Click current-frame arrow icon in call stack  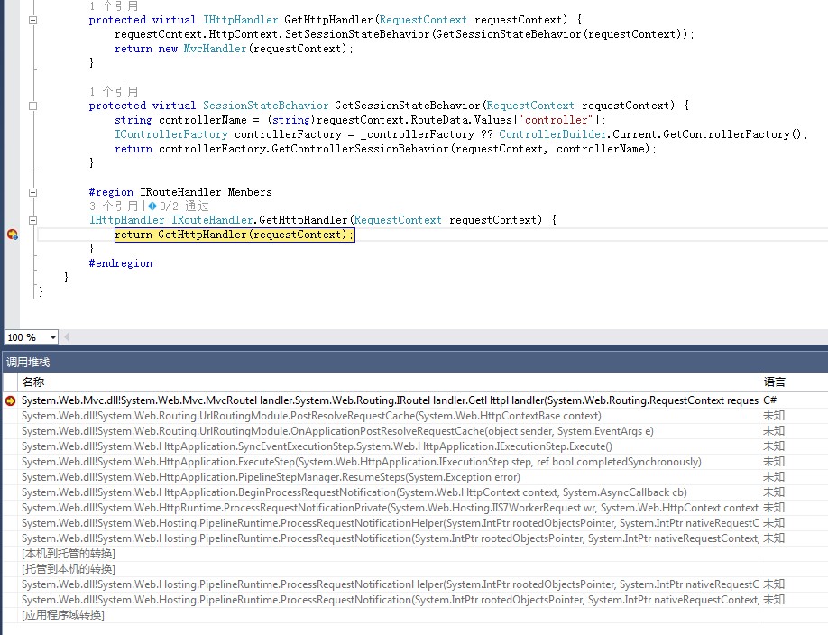10,401
